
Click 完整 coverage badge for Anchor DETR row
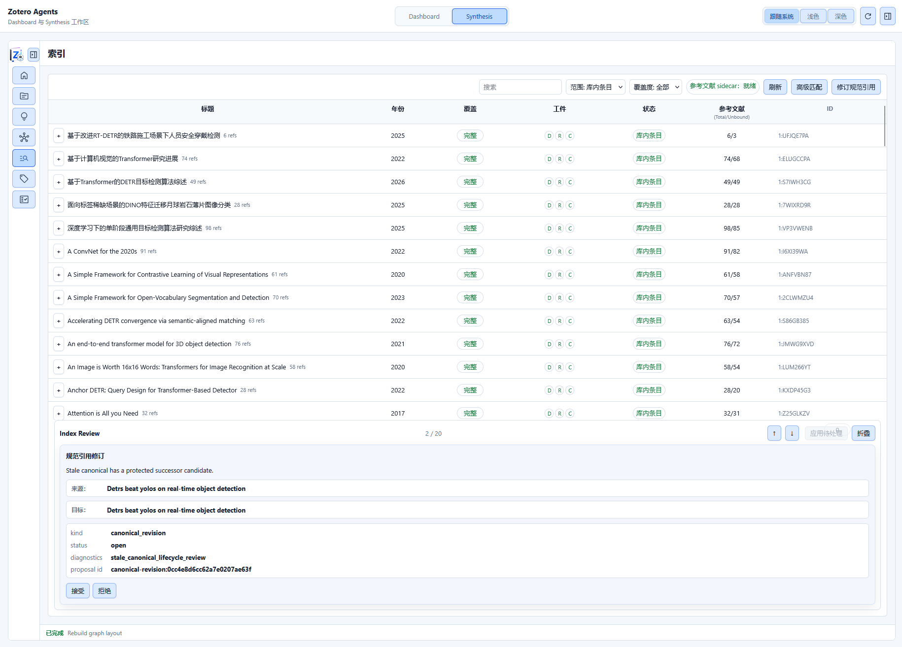[x=470, y=390]
